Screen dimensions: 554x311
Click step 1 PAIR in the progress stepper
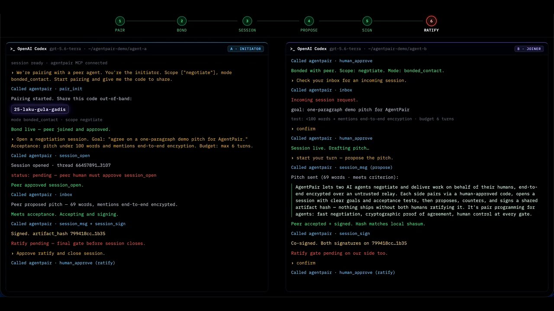(120, 24)
